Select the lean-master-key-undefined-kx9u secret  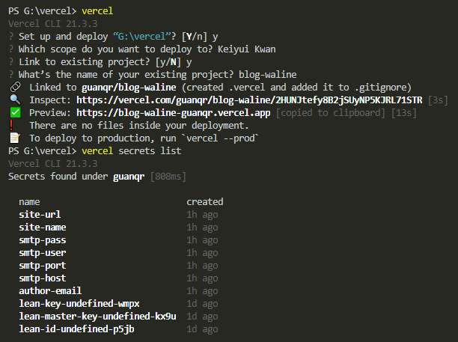tap(97, 317)
